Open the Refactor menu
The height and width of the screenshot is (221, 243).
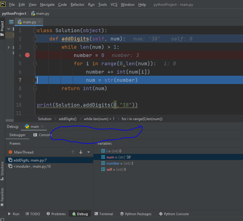coord(77,5)
